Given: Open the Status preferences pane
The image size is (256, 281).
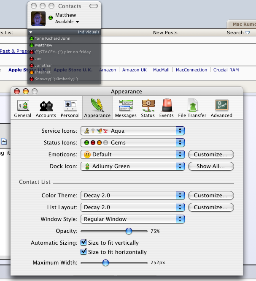Looking at the screenshot, I should click(148, 109).
